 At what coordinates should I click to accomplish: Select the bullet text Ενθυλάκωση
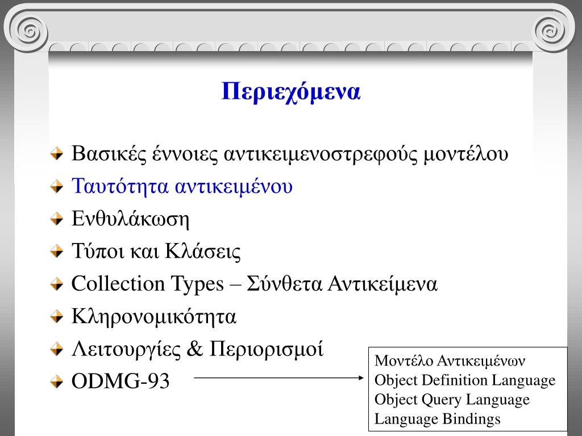coord(130,219)
